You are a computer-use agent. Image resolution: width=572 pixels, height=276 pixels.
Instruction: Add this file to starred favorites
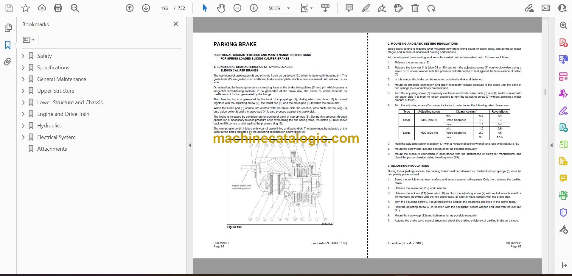[x=26, y=8]
